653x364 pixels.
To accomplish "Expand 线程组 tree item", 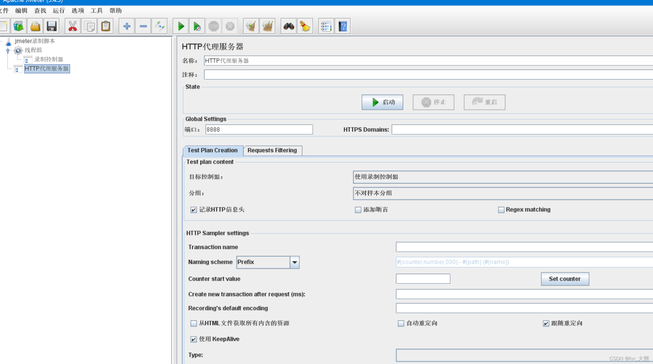I will (x=8, y=50).
